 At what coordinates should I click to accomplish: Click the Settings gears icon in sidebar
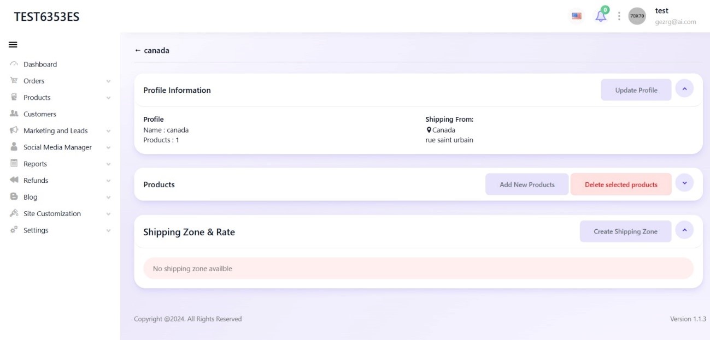click(x=14, y=230)
